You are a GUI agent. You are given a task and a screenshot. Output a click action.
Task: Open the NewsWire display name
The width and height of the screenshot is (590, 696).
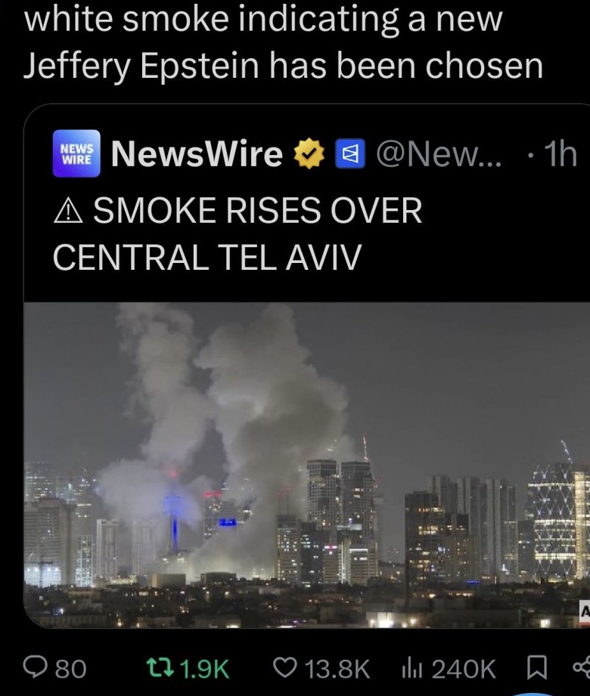coord(197,153)
